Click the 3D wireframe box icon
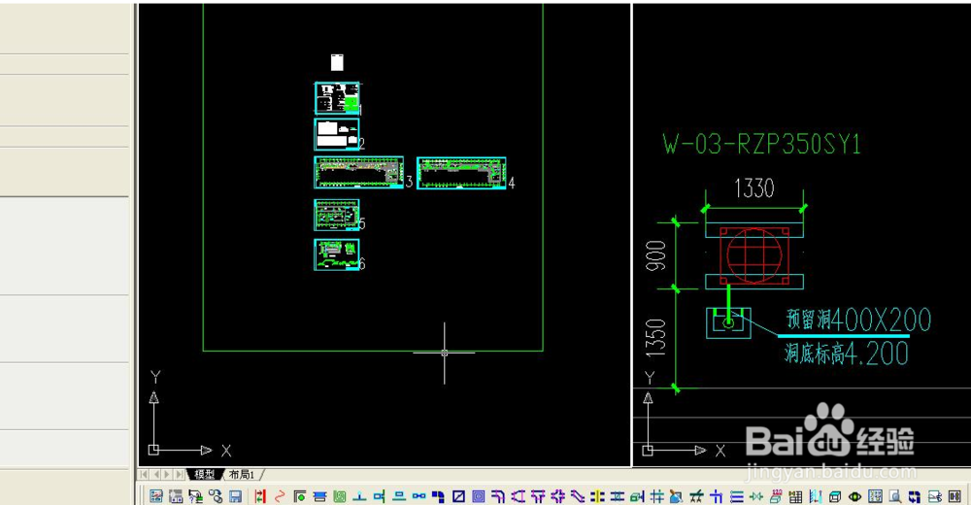The width and height of the screenshot is (971, 505). [835, 496]
